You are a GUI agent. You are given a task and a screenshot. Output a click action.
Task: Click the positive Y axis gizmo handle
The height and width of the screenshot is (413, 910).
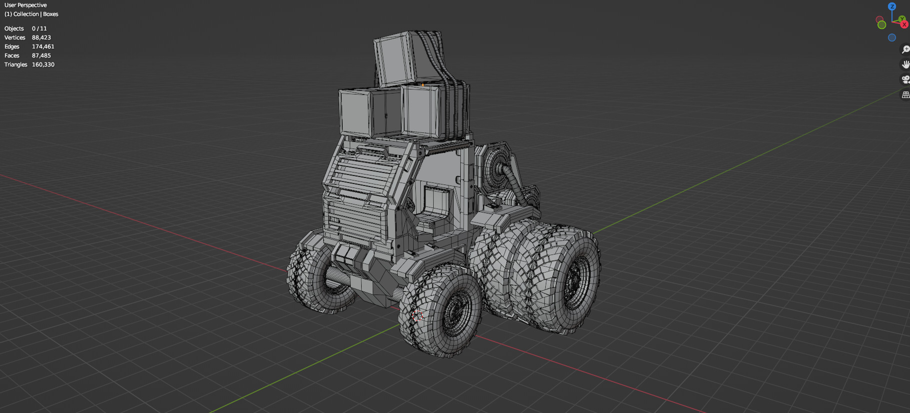pos(901,19)
